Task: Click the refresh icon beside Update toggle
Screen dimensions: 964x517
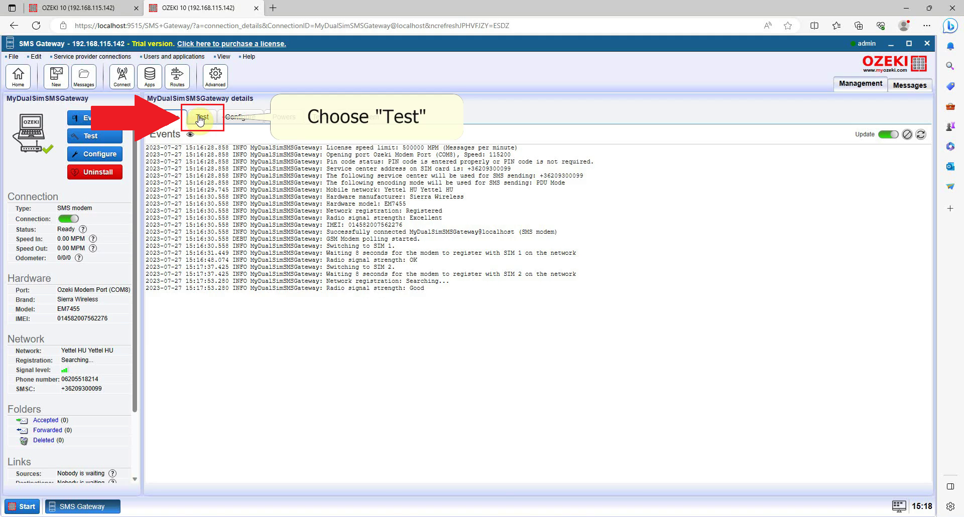Action: (921, 134)
